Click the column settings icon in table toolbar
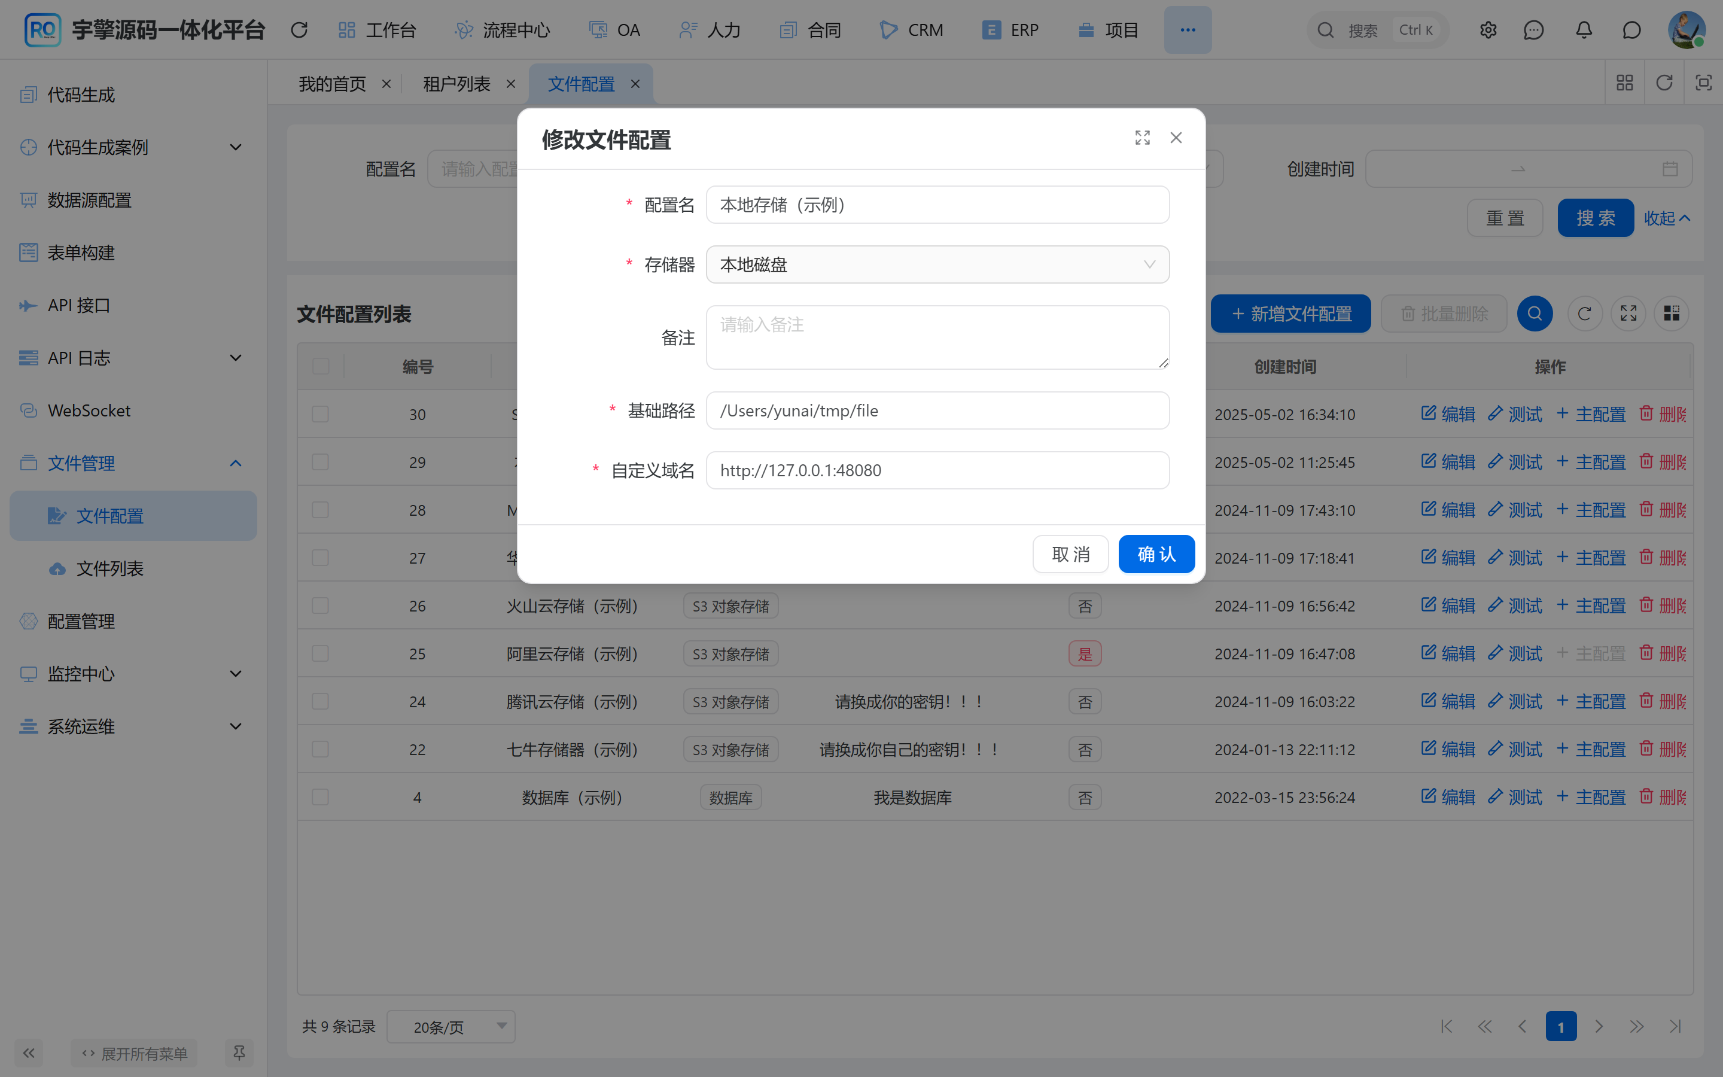The width and height of the screenshot is (1723, 1077). pos(1672,314)
